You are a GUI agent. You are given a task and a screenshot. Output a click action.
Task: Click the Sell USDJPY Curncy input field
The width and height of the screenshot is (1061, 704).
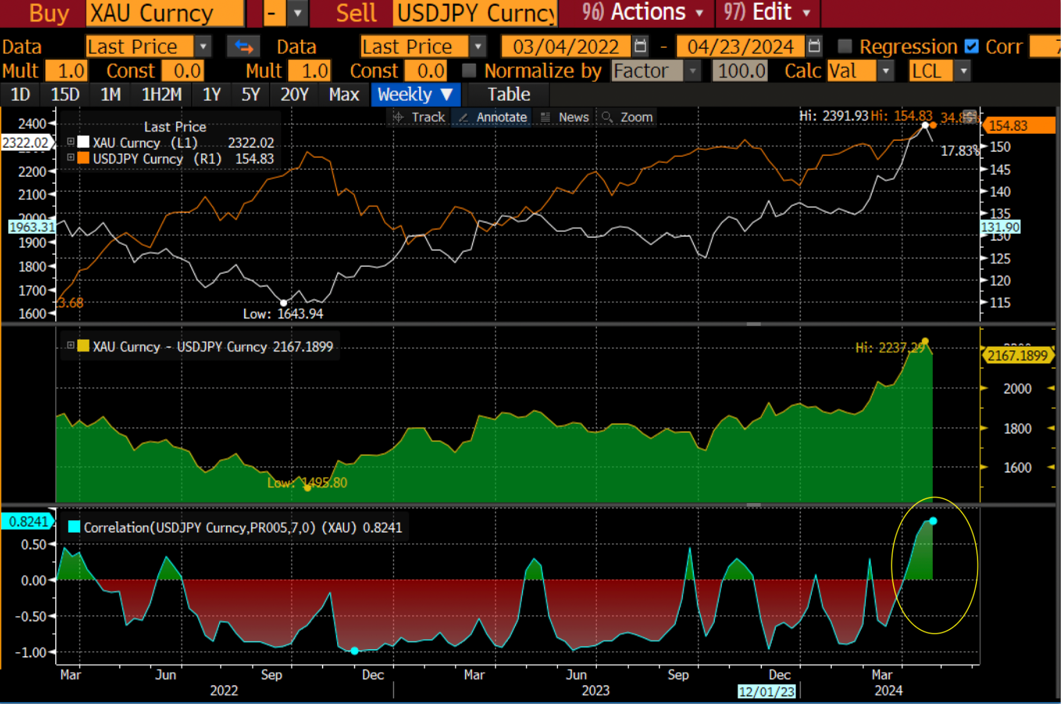point(475,13)
